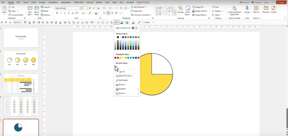The height and width of the screenshot is (136, 288).
Task: Click Create and Share Adobe PDF
Action: point(234,11)
